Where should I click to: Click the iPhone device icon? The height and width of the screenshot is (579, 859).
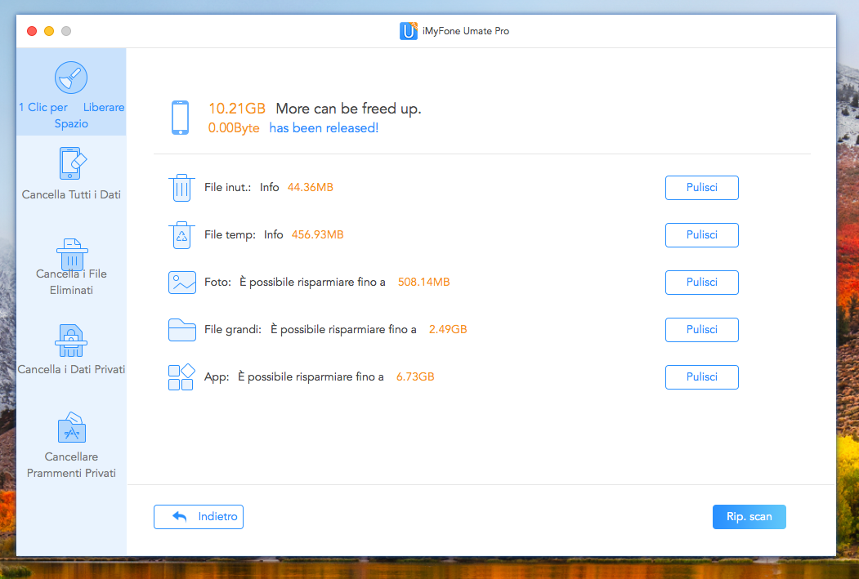180,118
